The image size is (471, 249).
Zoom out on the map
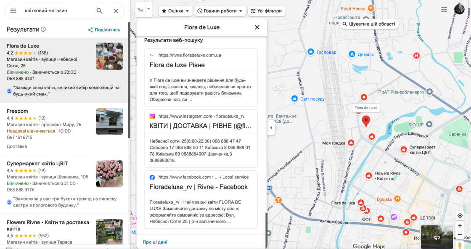(460, 235)
